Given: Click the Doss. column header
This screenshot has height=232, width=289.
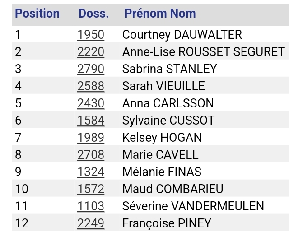Looking at the screenshot, I should pyautogui.click(x=93, y=14).
